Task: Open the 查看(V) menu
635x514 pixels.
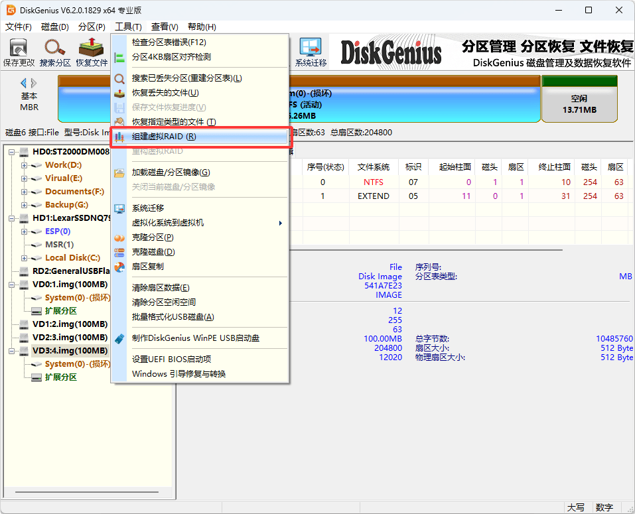Action: click(x=165, y=27)
